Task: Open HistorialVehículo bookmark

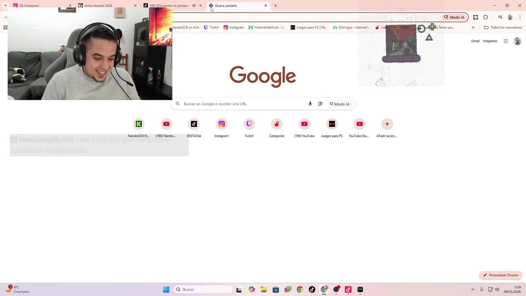Action: 267,28
